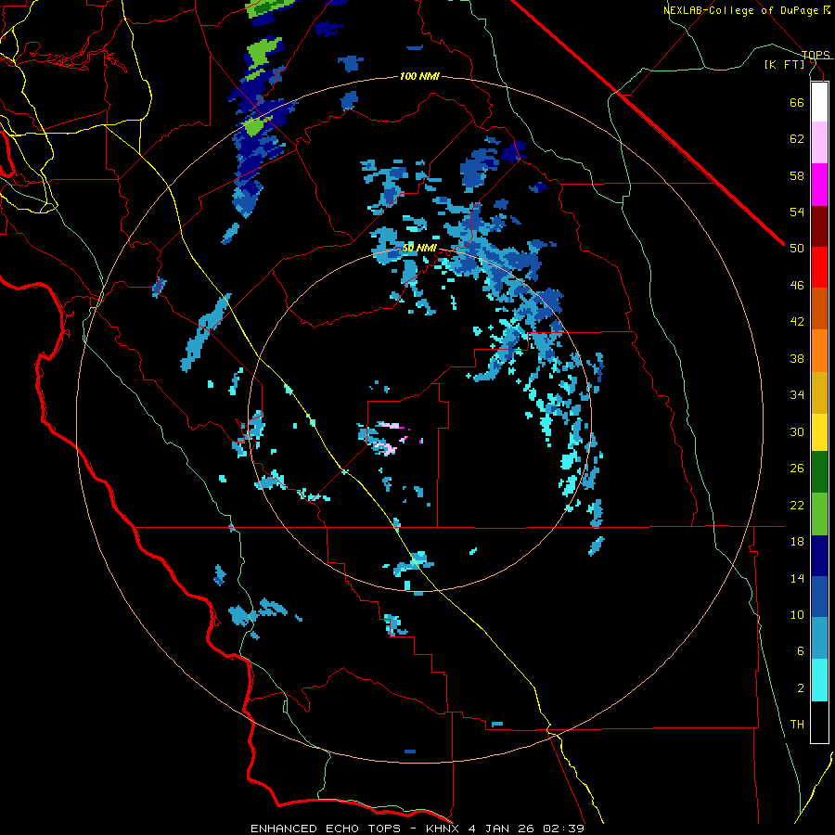Image resolution: width=835 pixels, height=835 pixels.
Task: Click the legend value '34'
Action: point(797,395)
